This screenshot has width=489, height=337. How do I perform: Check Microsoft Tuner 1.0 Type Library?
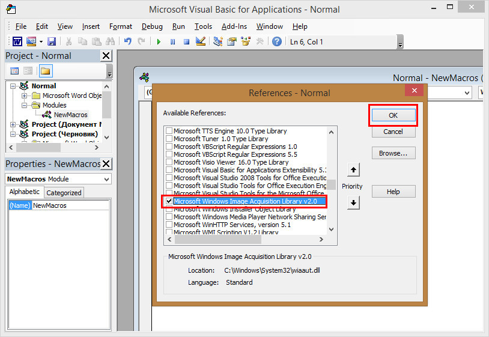pyautogui.click(x=169, y=138)
